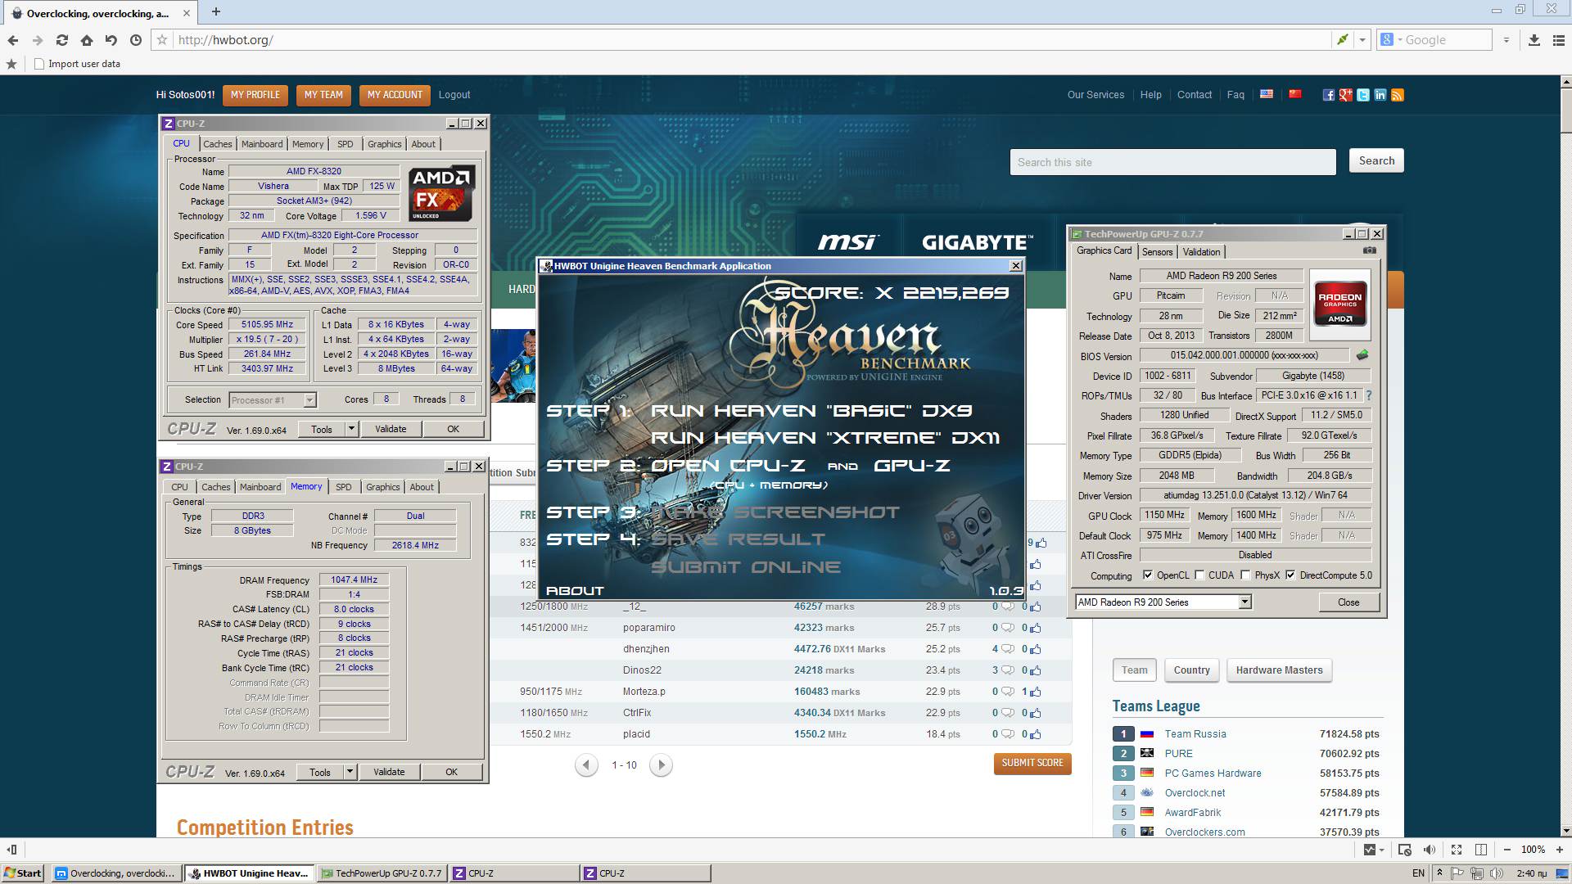The image size is (1572, 884).
Task: Zoom out with browser minus control
Action: click(x=1506, y=850)
